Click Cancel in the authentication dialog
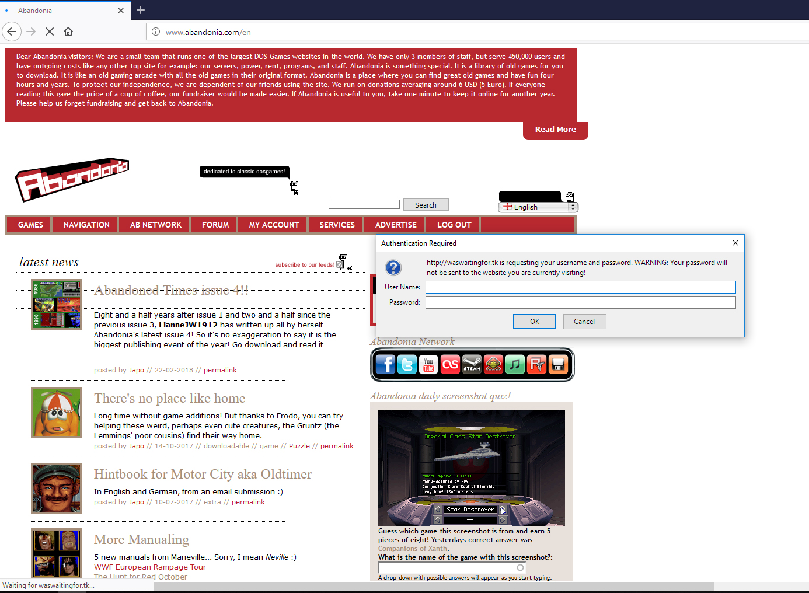Screen dimensions: 809x593 (x=584, y=322)
